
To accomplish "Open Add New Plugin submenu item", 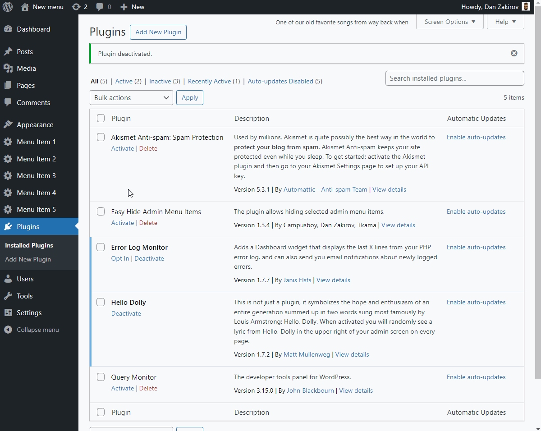I will tap(28, 259).
